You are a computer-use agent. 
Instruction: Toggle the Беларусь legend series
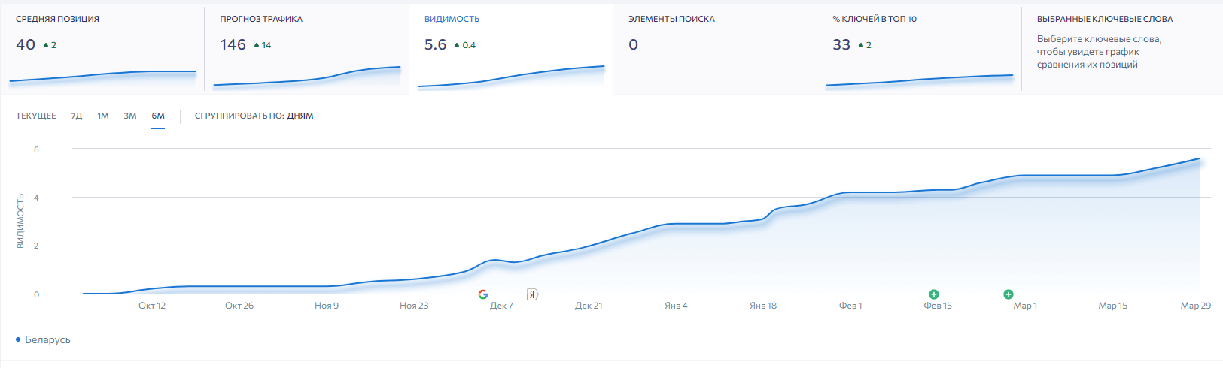coord(43,340)
